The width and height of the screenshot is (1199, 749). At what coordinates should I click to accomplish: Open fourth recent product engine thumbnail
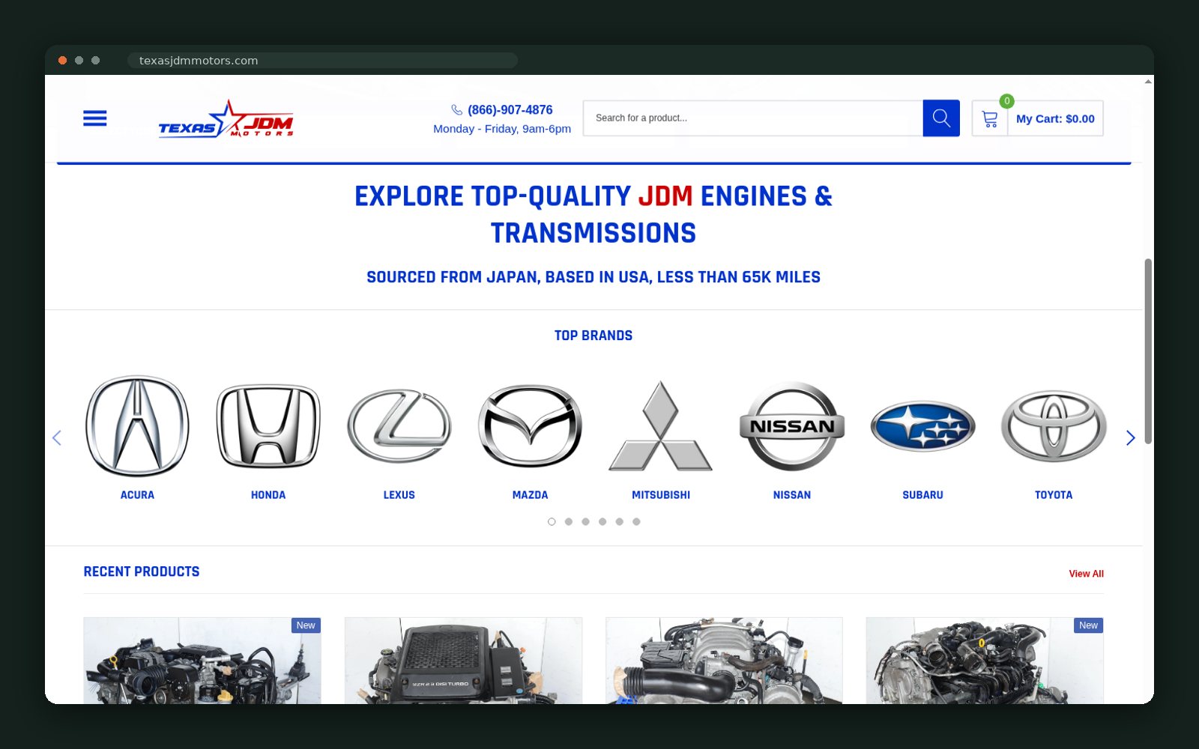[985, 661]
